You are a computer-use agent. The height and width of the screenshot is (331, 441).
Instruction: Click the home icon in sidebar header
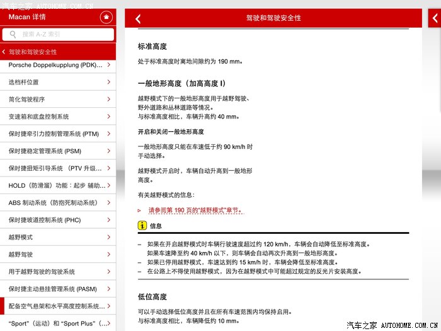[x=106, y=17]
